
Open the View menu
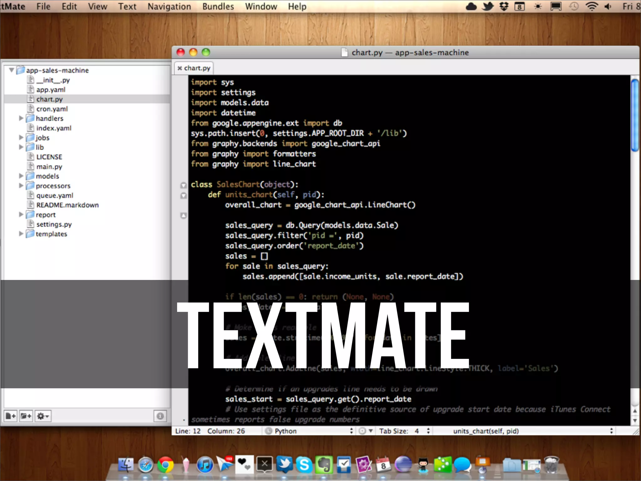pyautogui.click(x=97, y=6)
